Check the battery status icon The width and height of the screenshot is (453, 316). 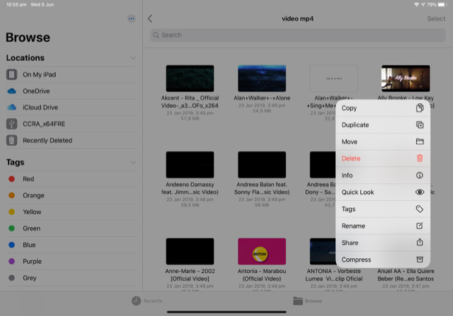click(442, 5)
